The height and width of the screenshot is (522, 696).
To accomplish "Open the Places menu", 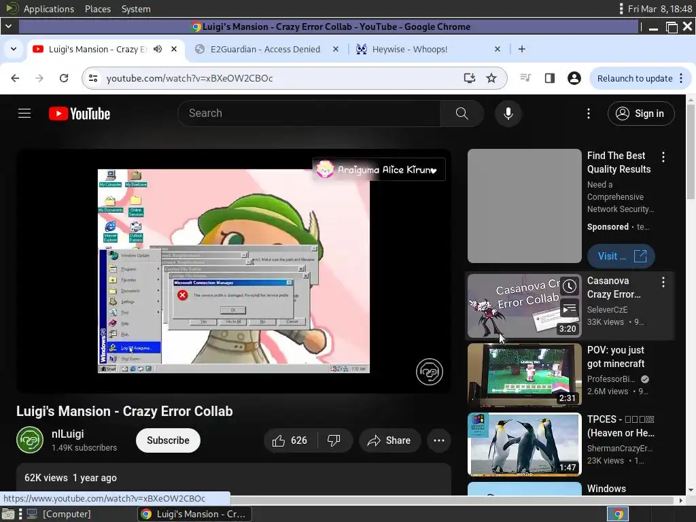I will [98, 9].
